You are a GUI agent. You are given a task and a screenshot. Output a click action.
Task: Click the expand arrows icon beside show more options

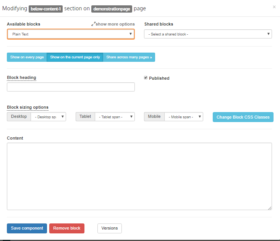click(x=93, y=24)
